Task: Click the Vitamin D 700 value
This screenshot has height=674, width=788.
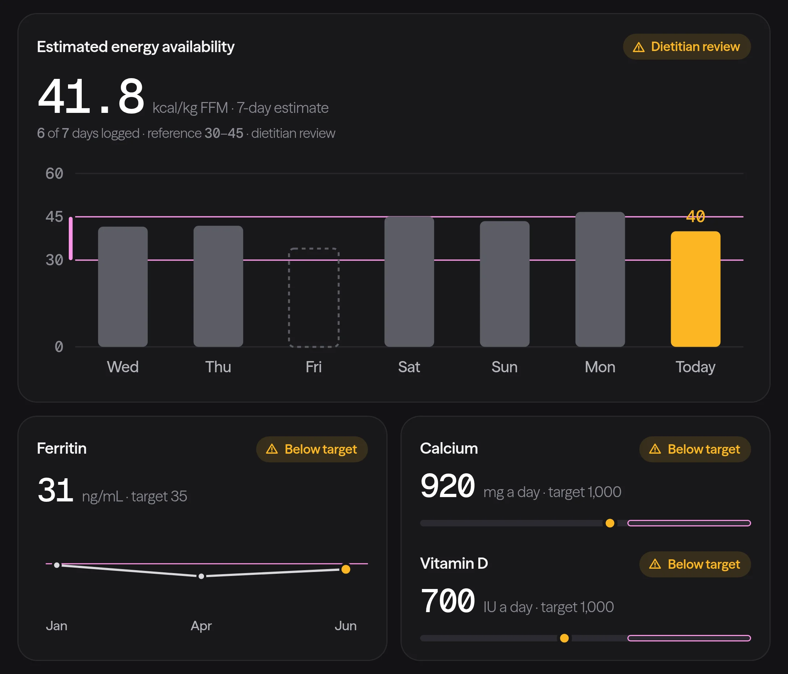Action: tap(448, 601)
